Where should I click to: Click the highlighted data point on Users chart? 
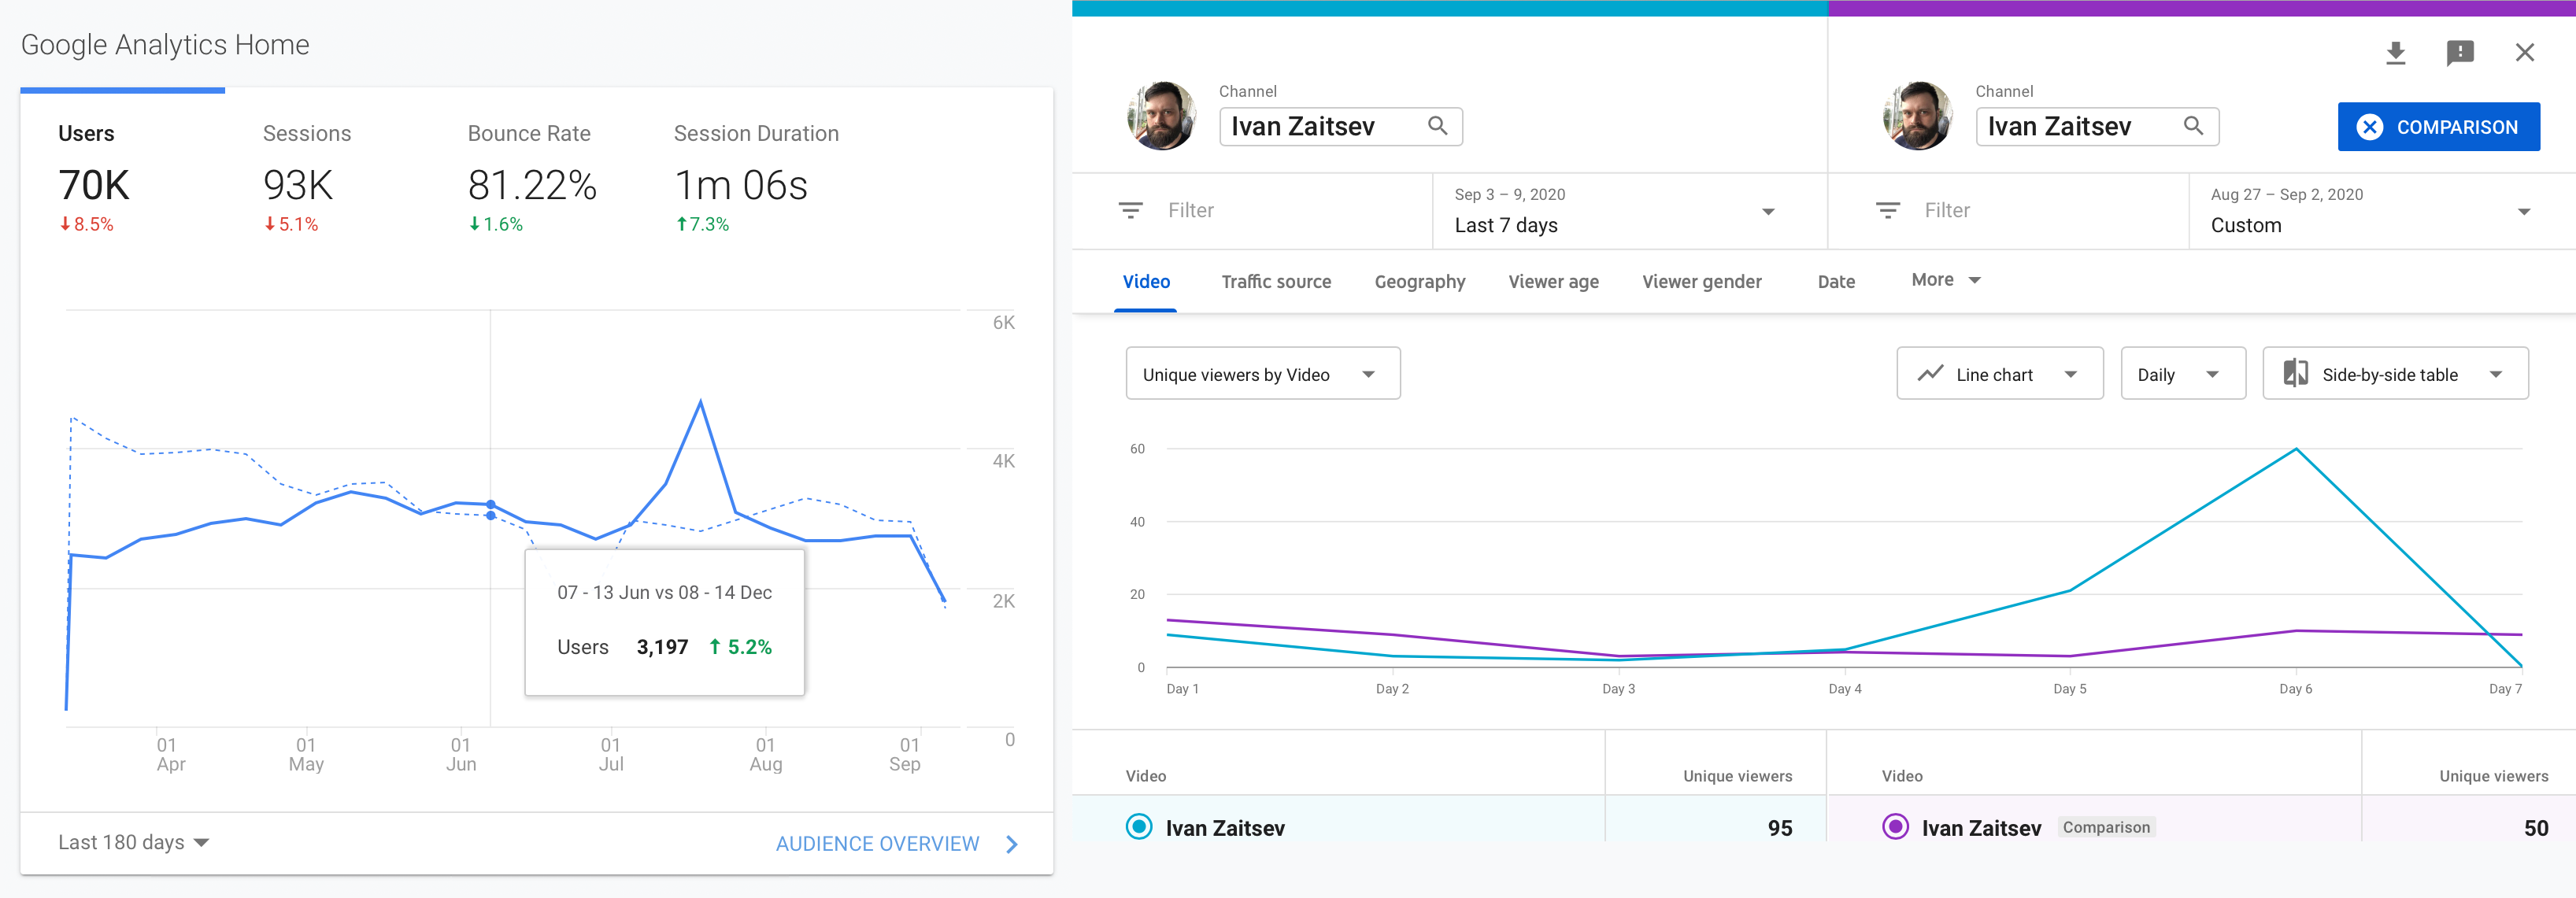490,504
